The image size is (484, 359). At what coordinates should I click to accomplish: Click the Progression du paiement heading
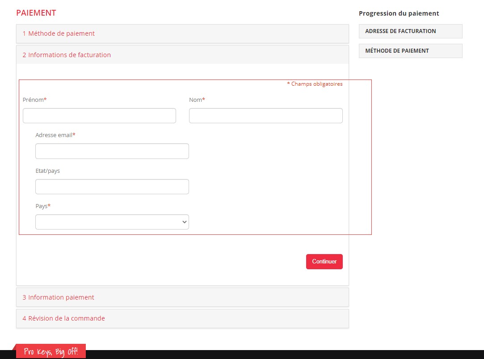399,13
